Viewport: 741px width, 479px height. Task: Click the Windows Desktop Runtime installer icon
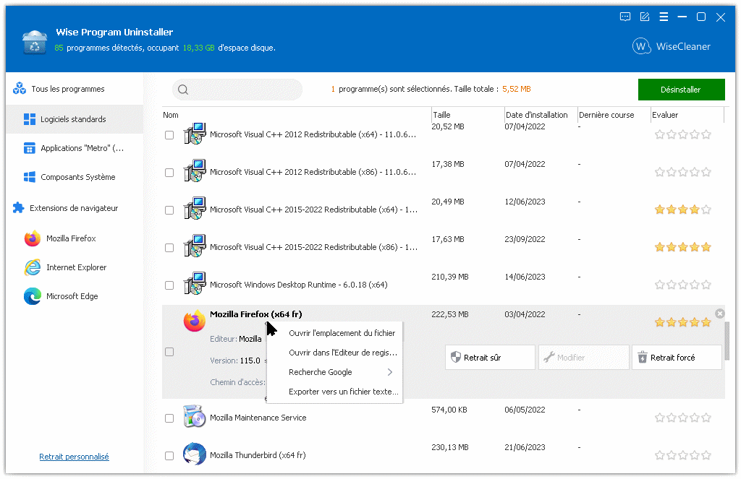point(194,284)
